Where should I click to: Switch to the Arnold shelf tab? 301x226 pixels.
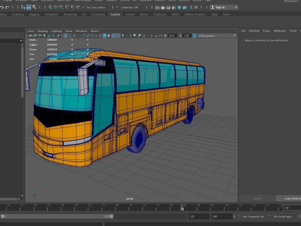130,14
